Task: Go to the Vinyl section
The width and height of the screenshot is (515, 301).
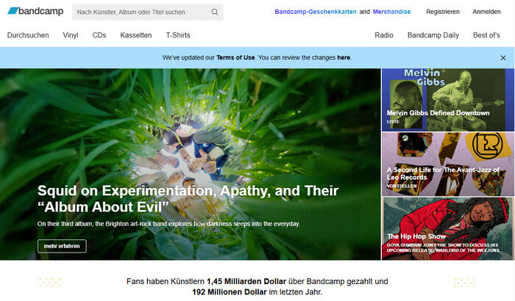Action: 71,35
